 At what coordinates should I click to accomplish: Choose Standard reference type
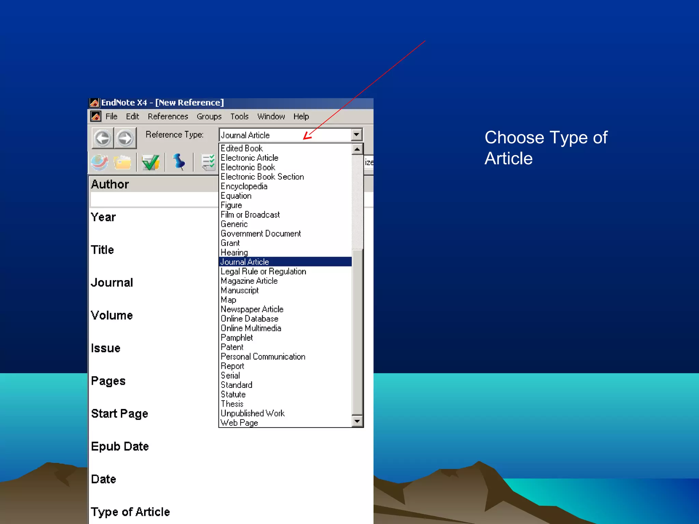click(x=285, y=385)
